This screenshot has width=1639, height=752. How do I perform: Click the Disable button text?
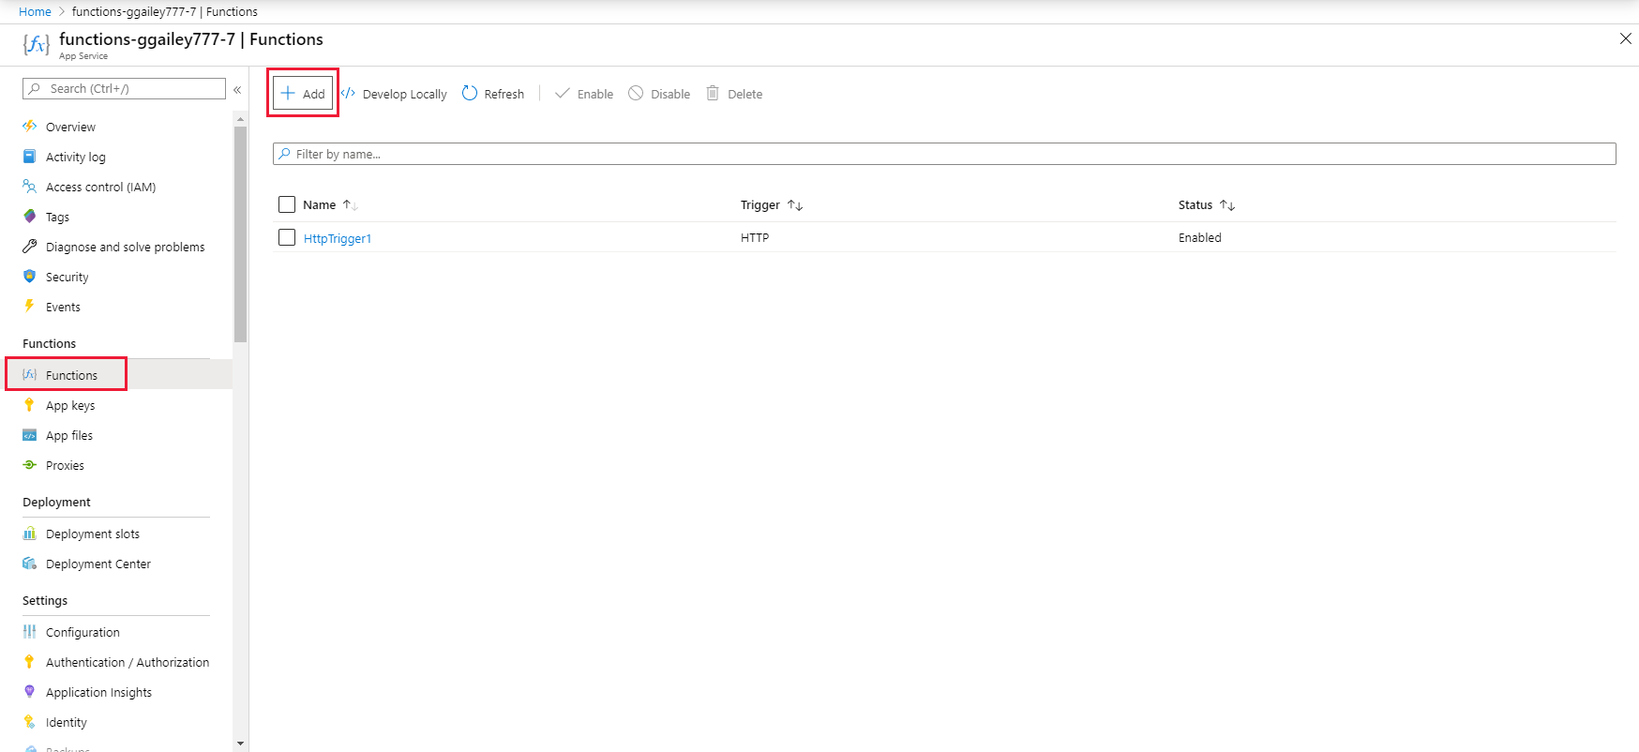pos(670,94)
